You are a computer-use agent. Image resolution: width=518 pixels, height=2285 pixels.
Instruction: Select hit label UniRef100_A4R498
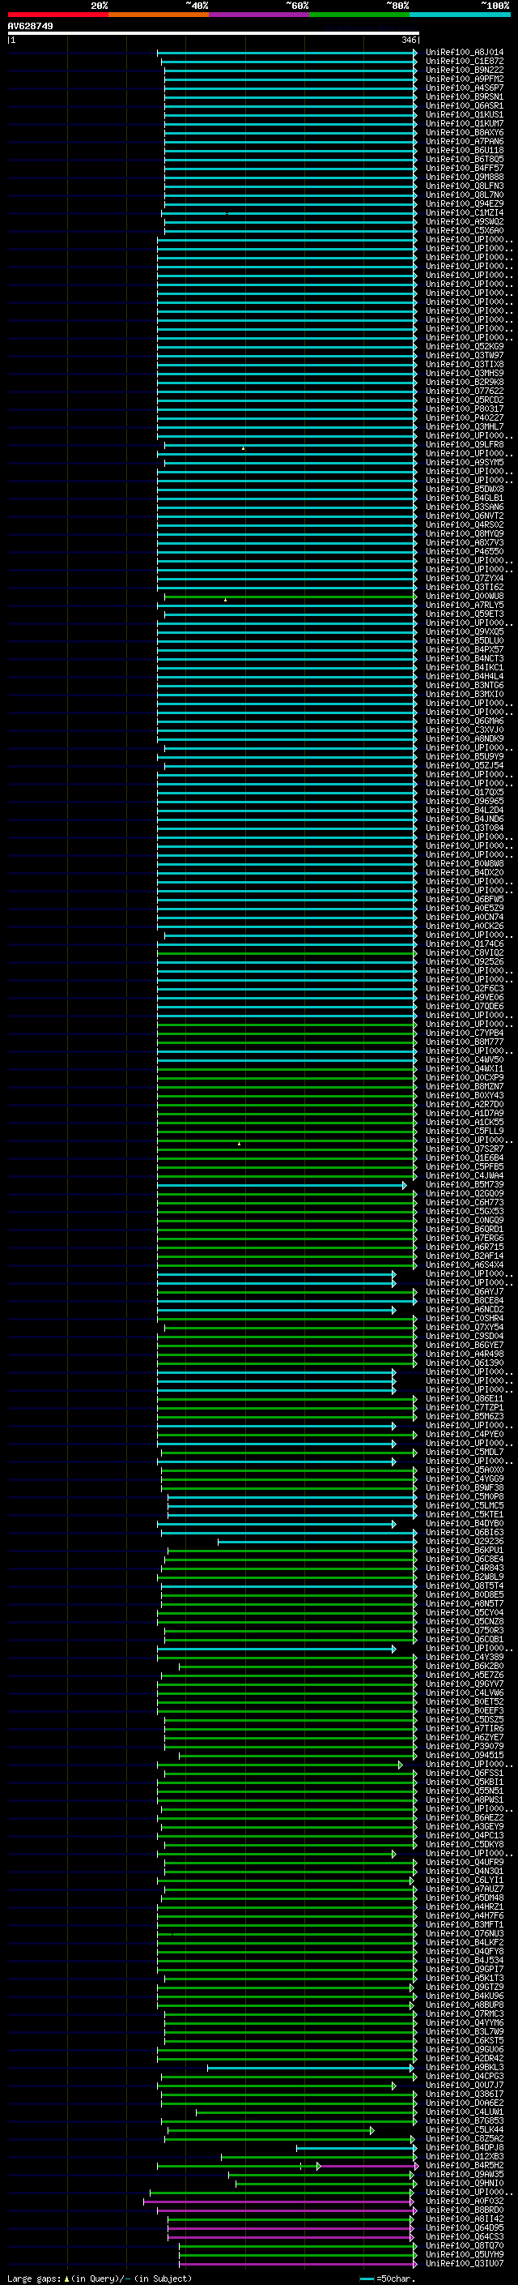tap(465, 1354)
